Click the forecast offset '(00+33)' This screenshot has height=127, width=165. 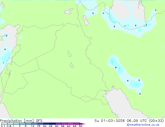pyautogui.click(x=156, y=121)
